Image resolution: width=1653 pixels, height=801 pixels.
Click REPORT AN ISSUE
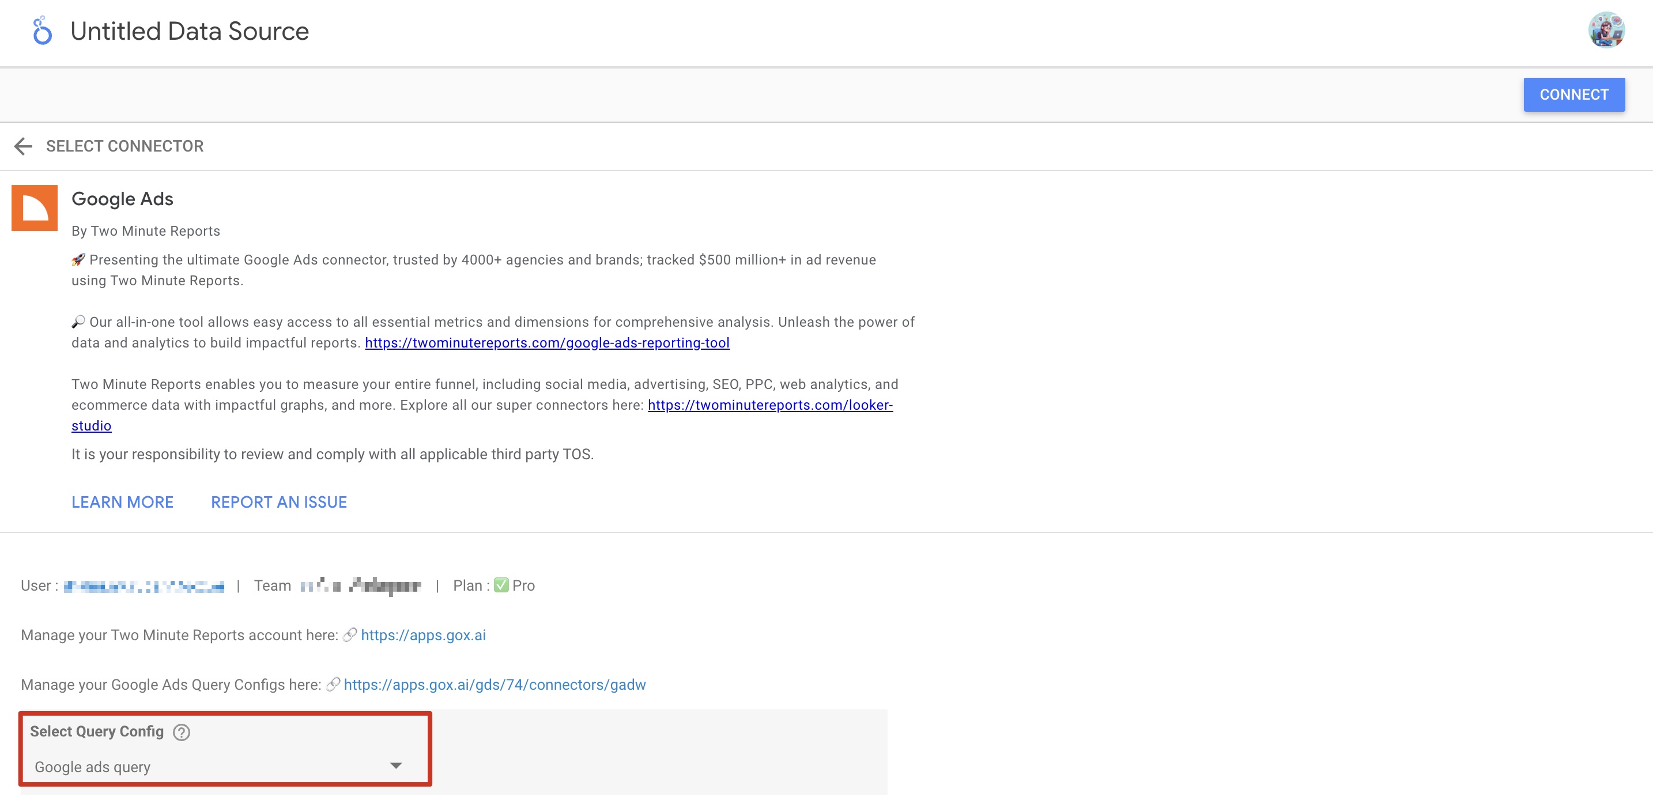(x=278, y=502)
